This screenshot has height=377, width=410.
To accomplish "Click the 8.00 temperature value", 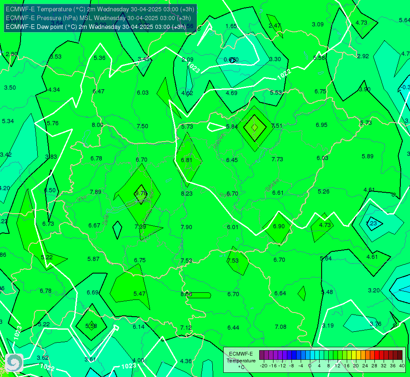I will 98,125.
